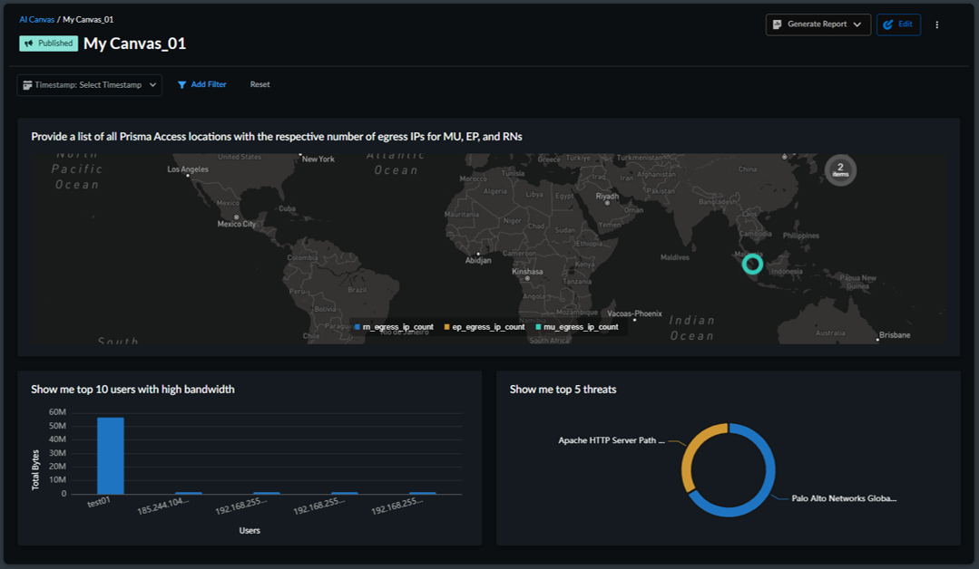Click the Add Filter funnel icon

(x=181, y=85)
